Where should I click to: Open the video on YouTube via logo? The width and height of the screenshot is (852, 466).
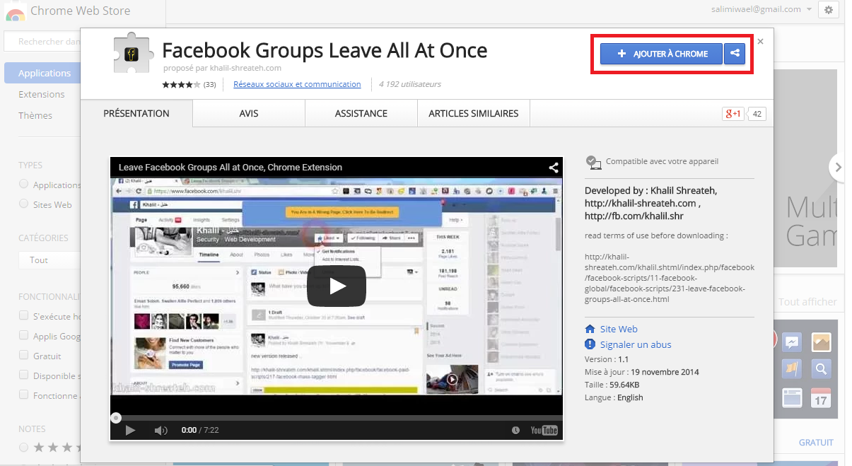click(544, 430)
